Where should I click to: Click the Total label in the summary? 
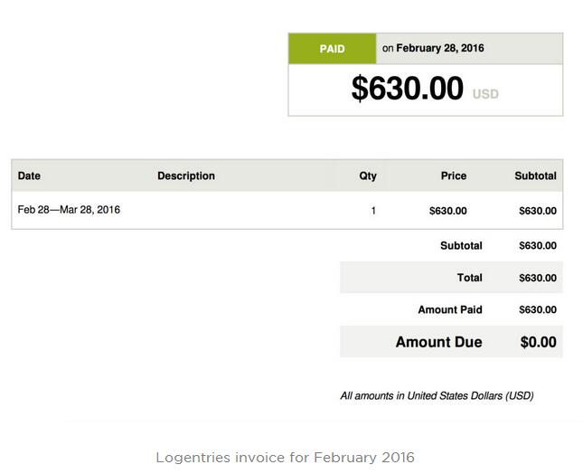(x=469, y=278)
